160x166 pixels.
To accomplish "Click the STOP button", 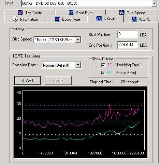I will [58, 81].
